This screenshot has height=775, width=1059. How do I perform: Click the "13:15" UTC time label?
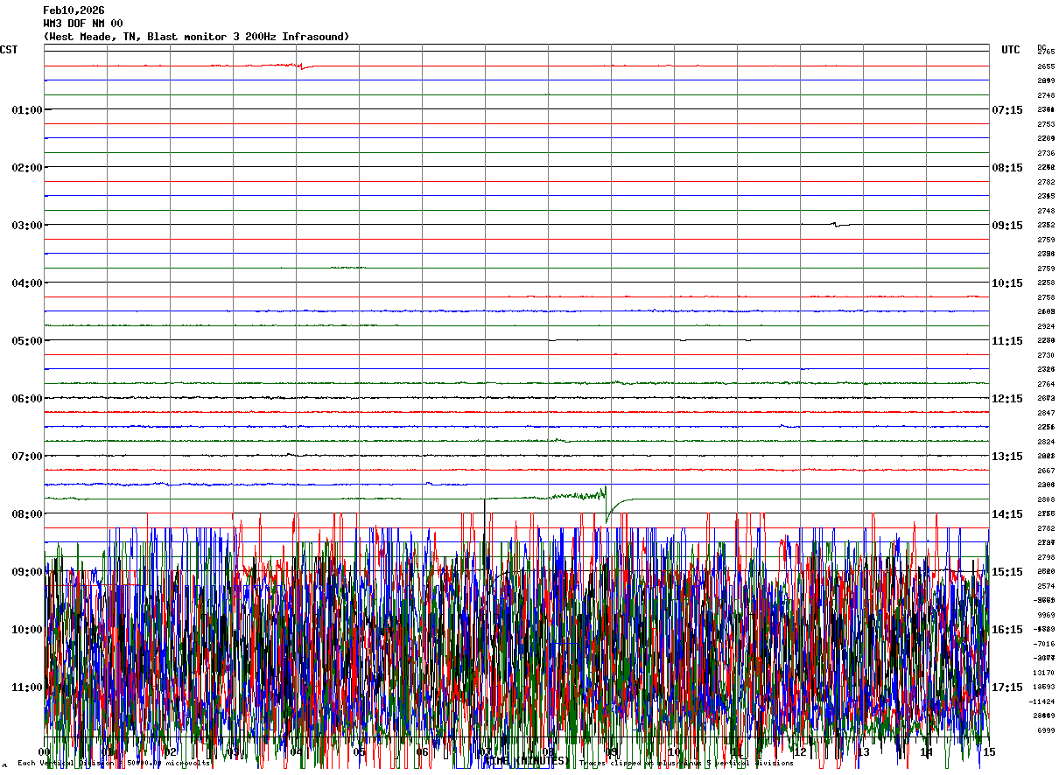pyautogui.click(x=1007, y=457)
